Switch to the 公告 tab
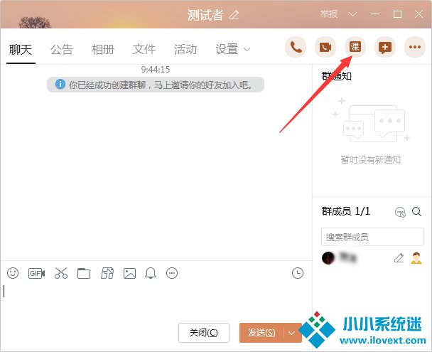Viewport: 432px width, 352px height. click(x=62, y=49)
